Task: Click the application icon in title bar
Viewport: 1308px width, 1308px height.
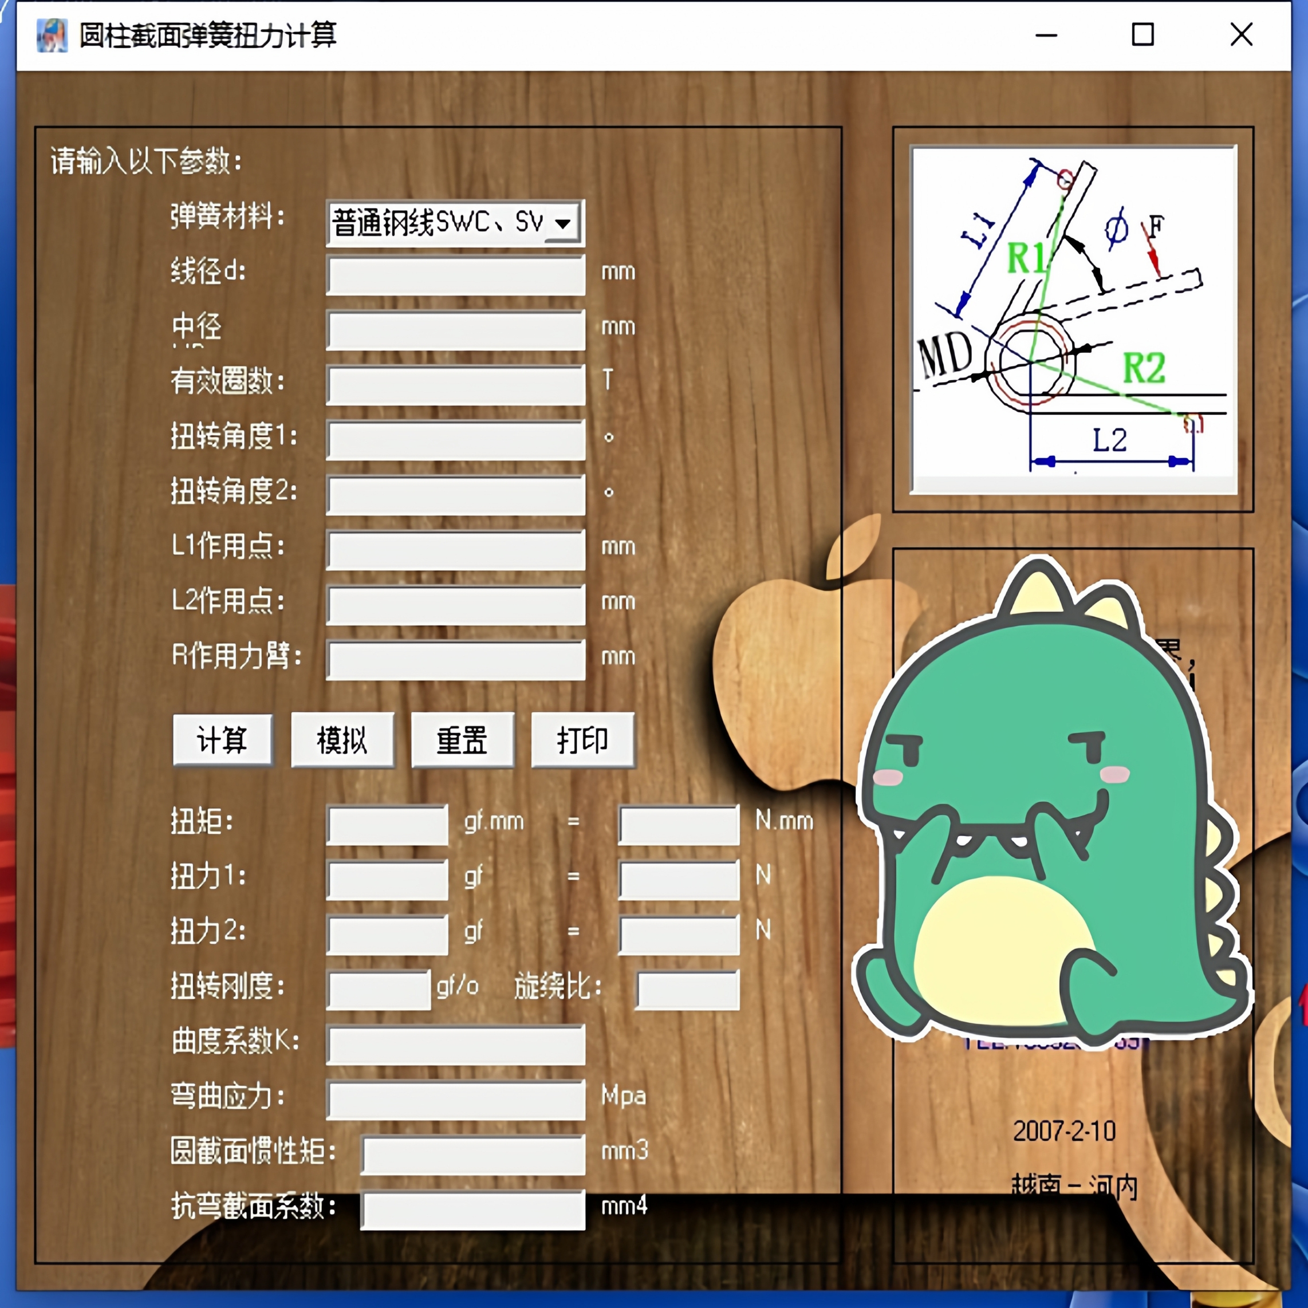Action: [x=53, y=35]
